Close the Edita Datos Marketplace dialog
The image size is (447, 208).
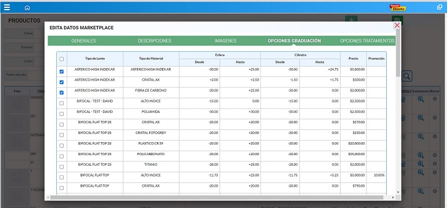point(397,25)
